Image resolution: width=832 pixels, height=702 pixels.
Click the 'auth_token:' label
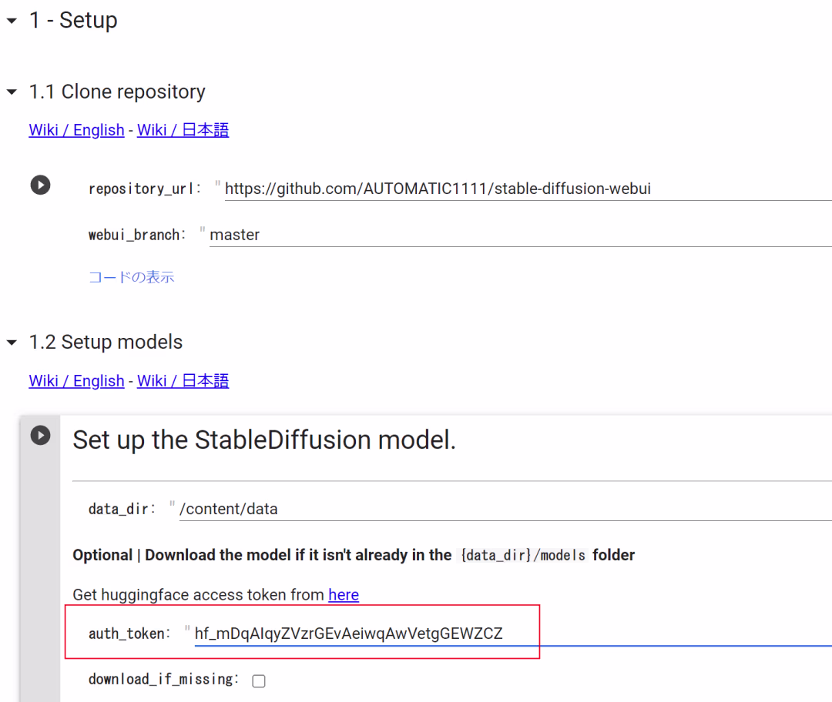pyautogui.click(x=129, y=633)
